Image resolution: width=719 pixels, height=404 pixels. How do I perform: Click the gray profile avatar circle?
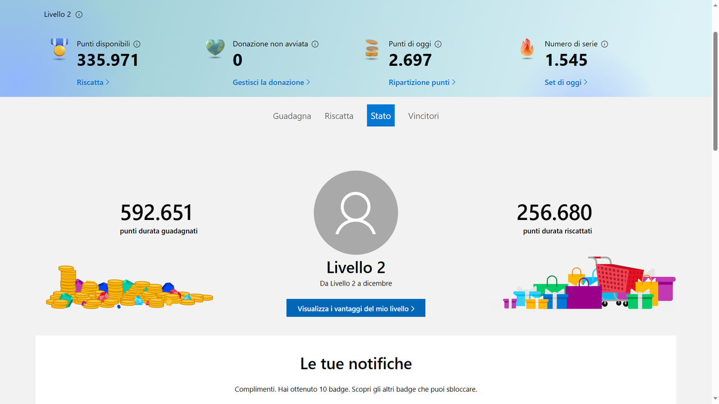356,213
